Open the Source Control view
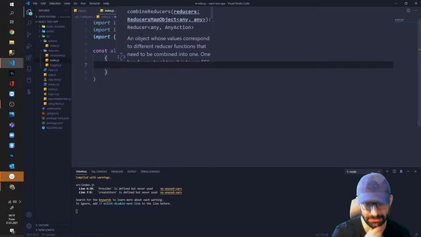This screenshot has width=421, height=237. click(29, 35)
